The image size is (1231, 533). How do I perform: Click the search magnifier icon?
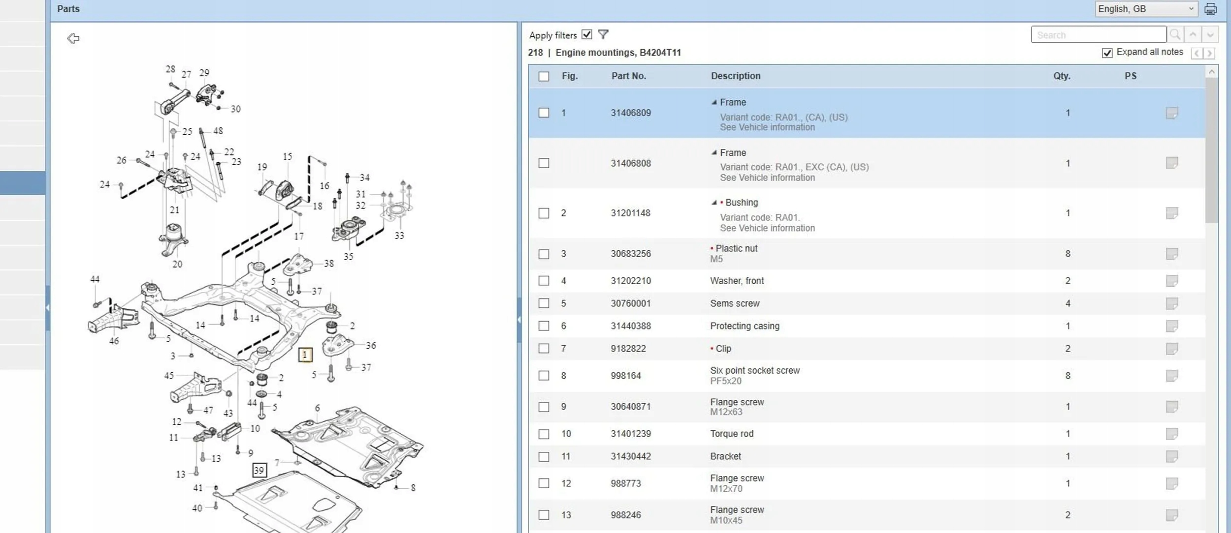(1175, 35)
